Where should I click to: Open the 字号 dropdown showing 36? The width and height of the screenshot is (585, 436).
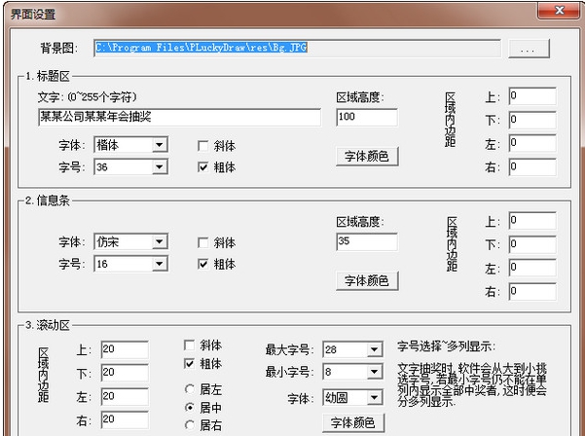131,166
